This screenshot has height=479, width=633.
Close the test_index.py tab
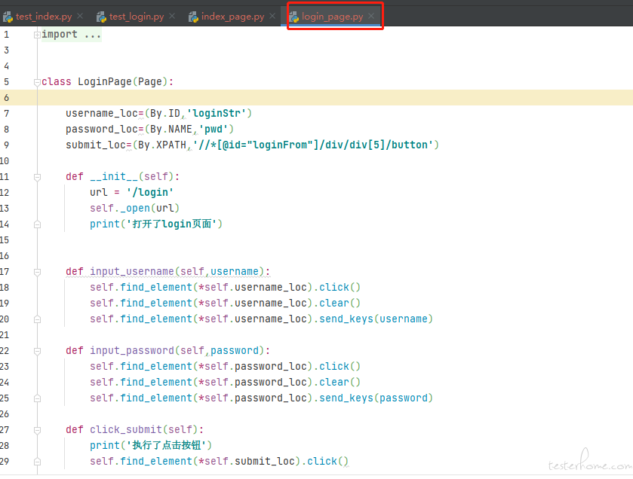pos(80,16)
